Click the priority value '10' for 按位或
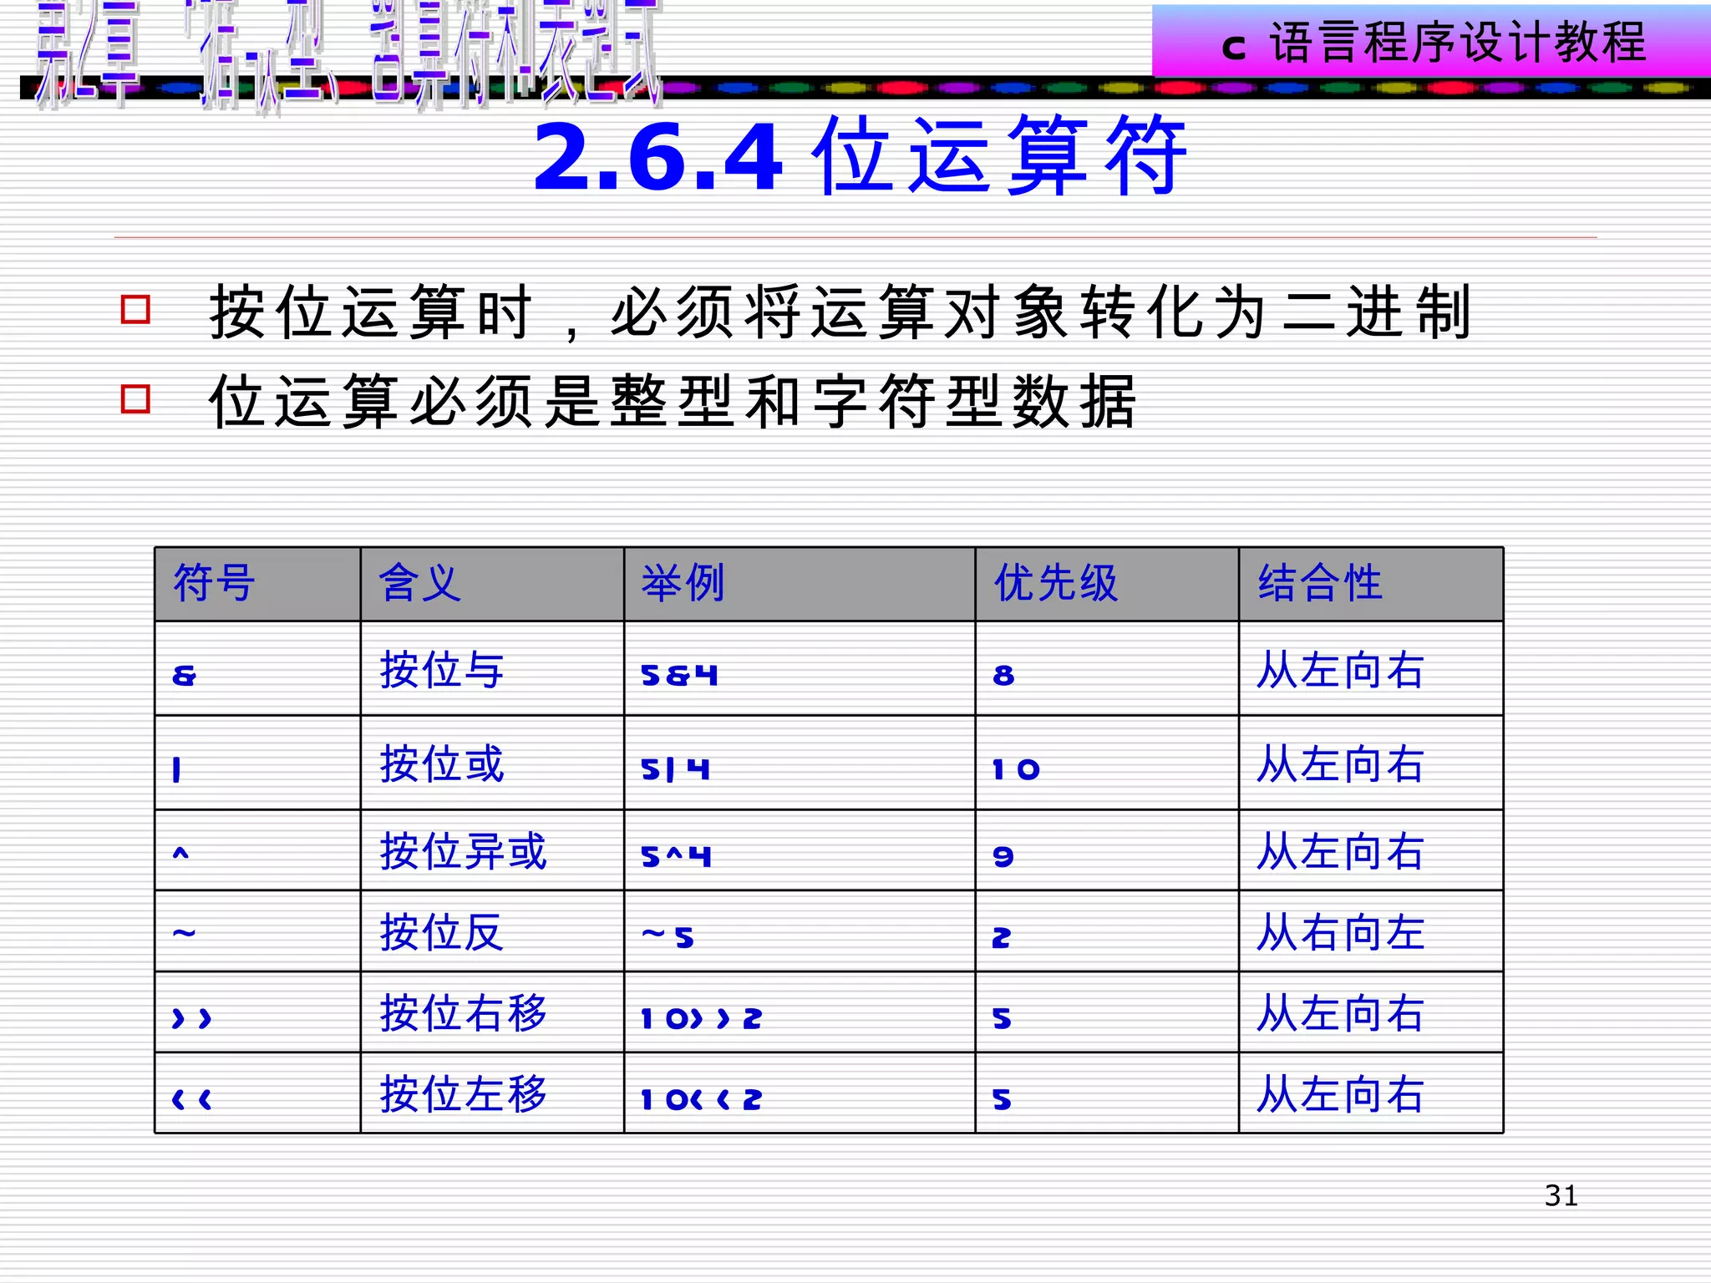 (1016, 769)
